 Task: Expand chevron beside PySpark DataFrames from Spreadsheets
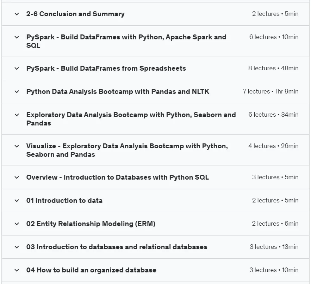pos(17,69)
